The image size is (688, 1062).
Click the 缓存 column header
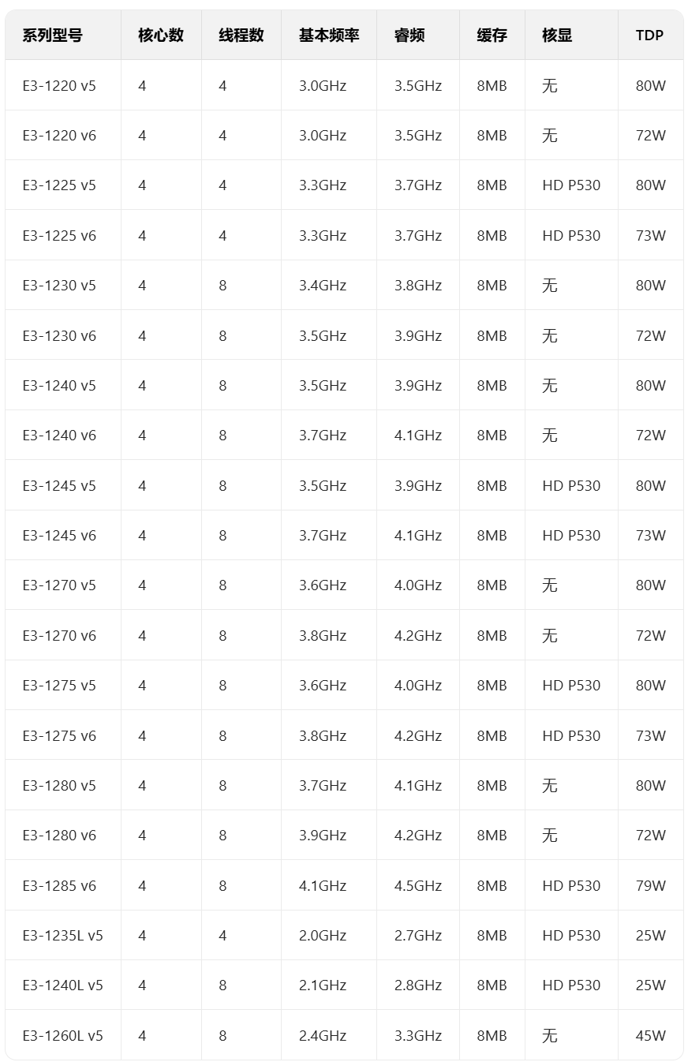[492, 35]
